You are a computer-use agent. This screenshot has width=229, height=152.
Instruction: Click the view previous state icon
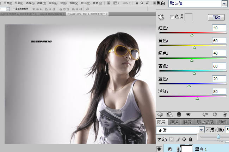(x=206, y=115)
